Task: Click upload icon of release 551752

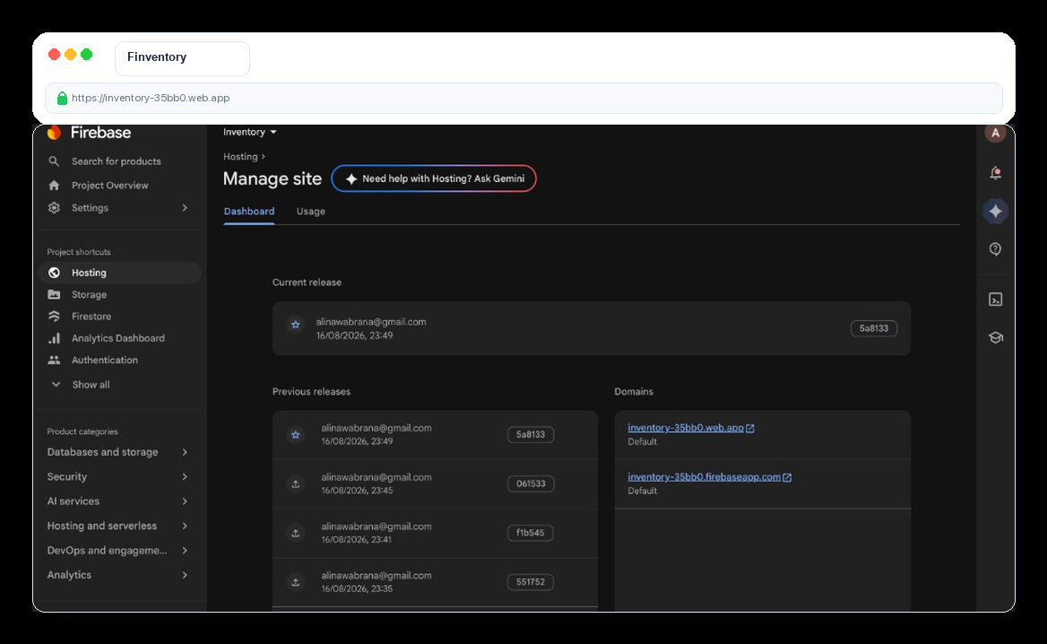Action: [x=295, y=582]
